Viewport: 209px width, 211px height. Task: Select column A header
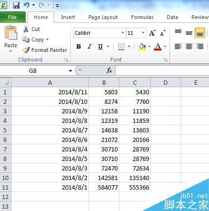coord(50,82)
